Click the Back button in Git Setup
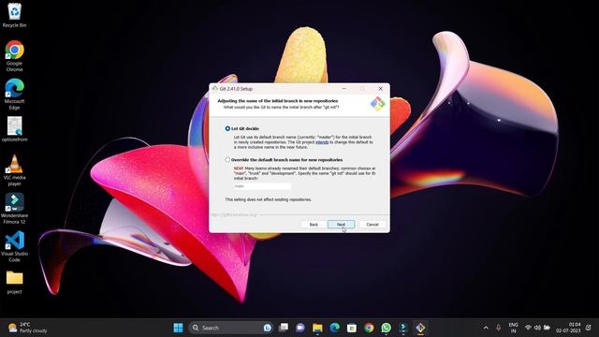The width and height of the screenshot is (599, 337). click(314, 225)
